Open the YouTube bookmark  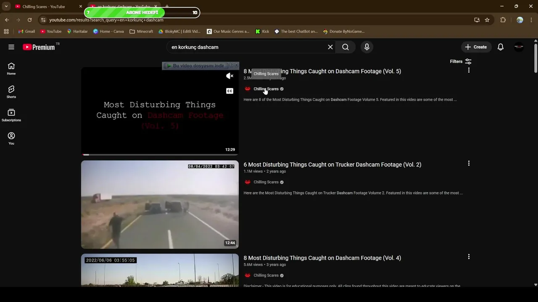coord(50,31)
